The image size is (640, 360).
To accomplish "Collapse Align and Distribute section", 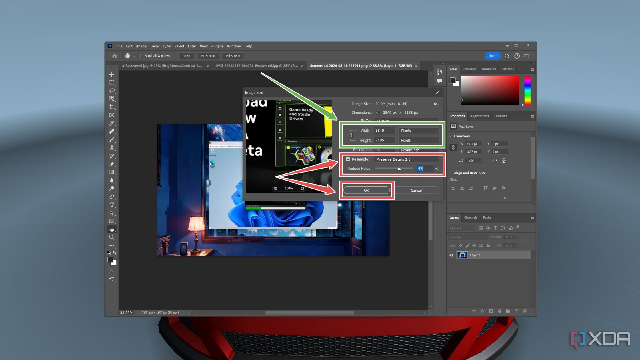I will tap(450, 173).
